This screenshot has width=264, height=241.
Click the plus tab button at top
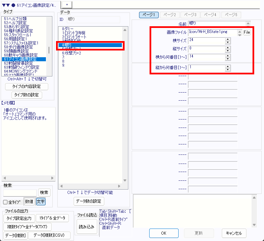(67, 3)
